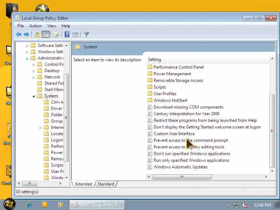Select the Start Menu tree item

click(x=54, y=90)
